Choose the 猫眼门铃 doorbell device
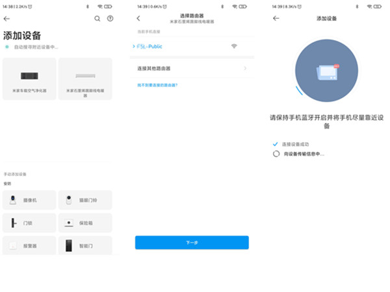 [x=68, y=201]
